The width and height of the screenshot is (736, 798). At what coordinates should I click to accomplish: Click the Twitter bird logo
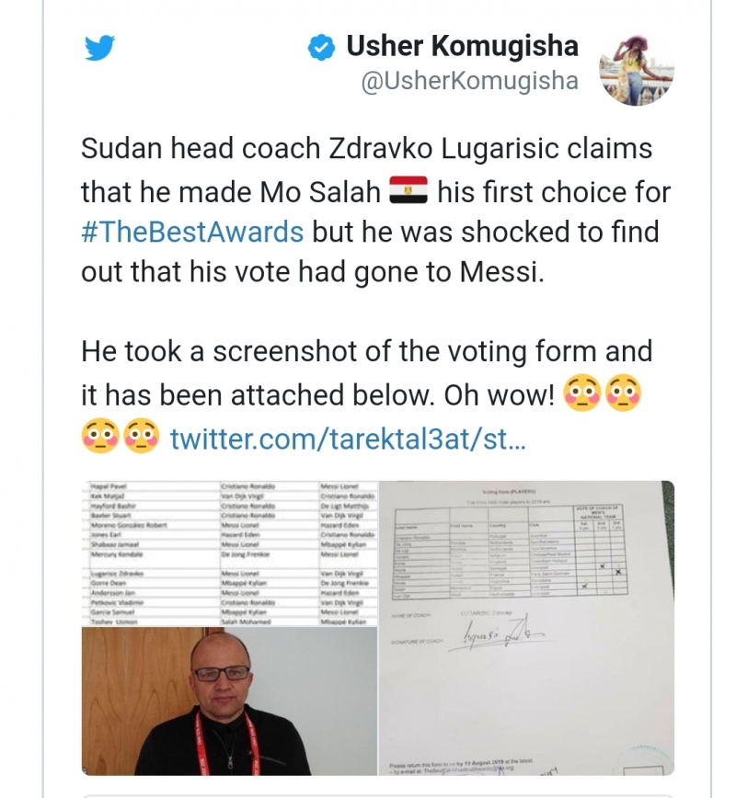coord(99,48)
